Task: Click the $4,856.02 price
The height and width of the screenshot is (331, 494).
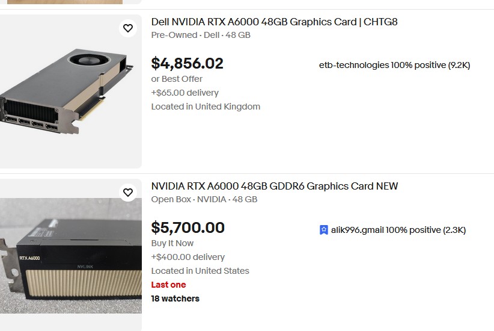Action: [187, 63]
